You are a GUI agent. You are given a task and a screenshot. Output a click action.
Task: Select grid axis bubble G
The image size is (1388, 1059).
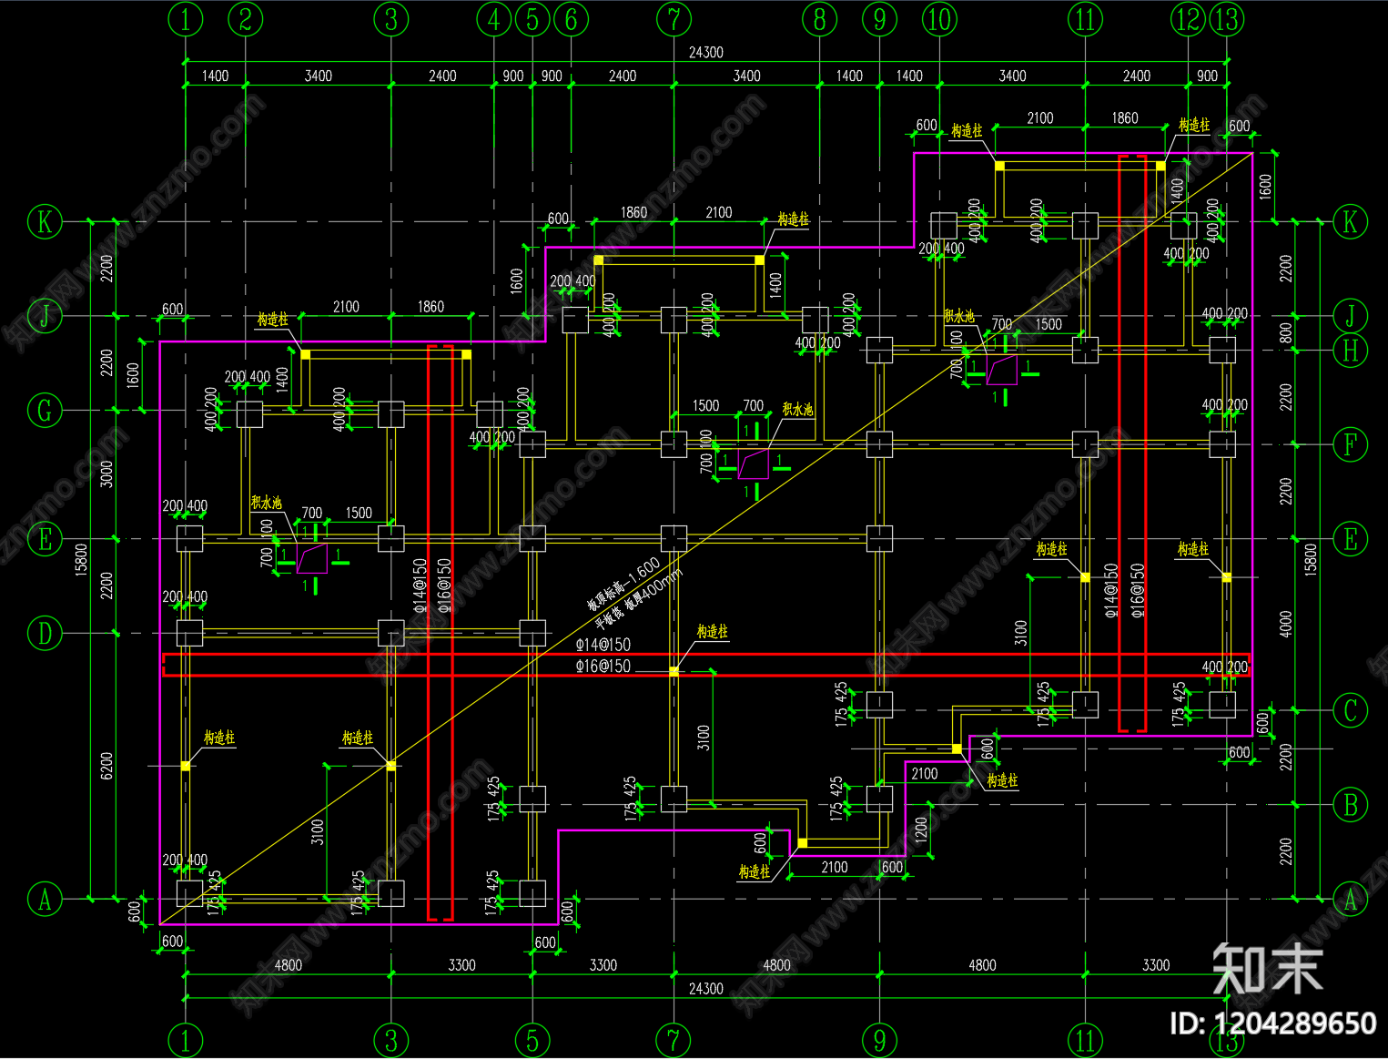click(45, 411)
